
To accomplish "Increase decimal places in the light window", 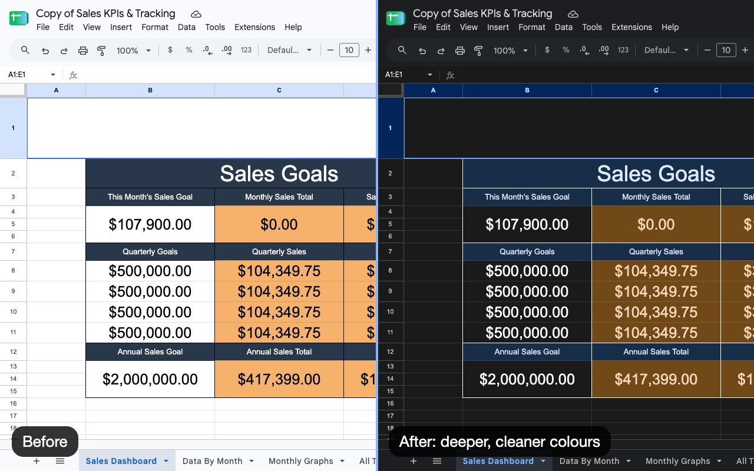I will click(x=227, y=51).
